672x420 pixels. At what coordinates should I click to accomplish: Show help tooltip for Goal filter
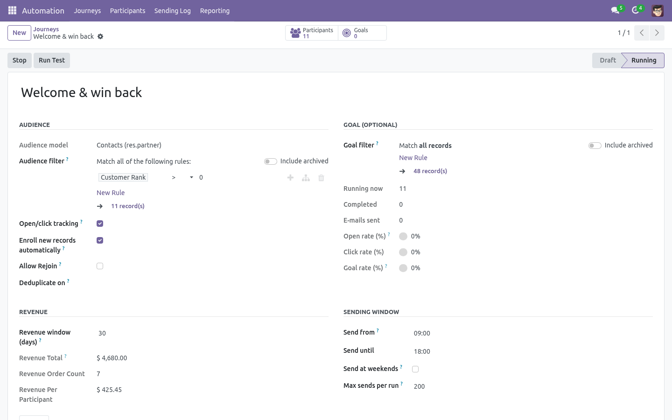click(377, 143)
